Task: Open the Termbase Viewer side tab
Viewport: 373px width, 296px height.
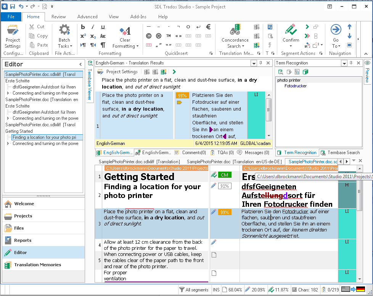Action: (x=90, y=81)
